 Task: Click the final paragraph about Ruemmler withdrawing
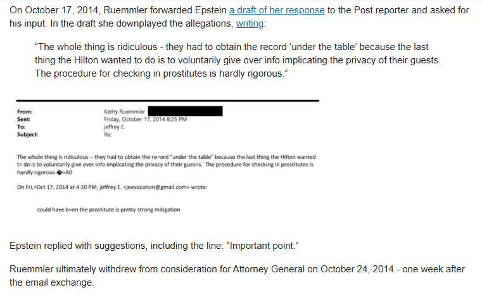[x=237, y=275]
